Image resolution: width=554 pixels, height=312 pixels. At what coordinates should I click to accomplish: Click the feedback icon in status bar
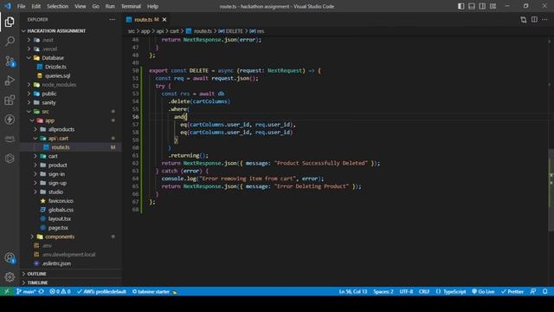coord(533,291)
